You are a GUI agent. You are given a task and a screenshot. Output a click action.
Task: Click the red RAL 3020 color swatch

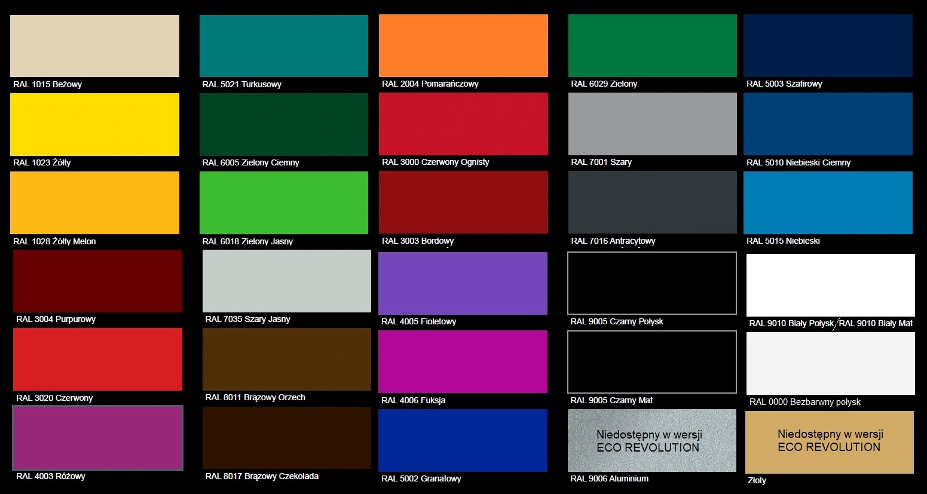tap(97, 359)
